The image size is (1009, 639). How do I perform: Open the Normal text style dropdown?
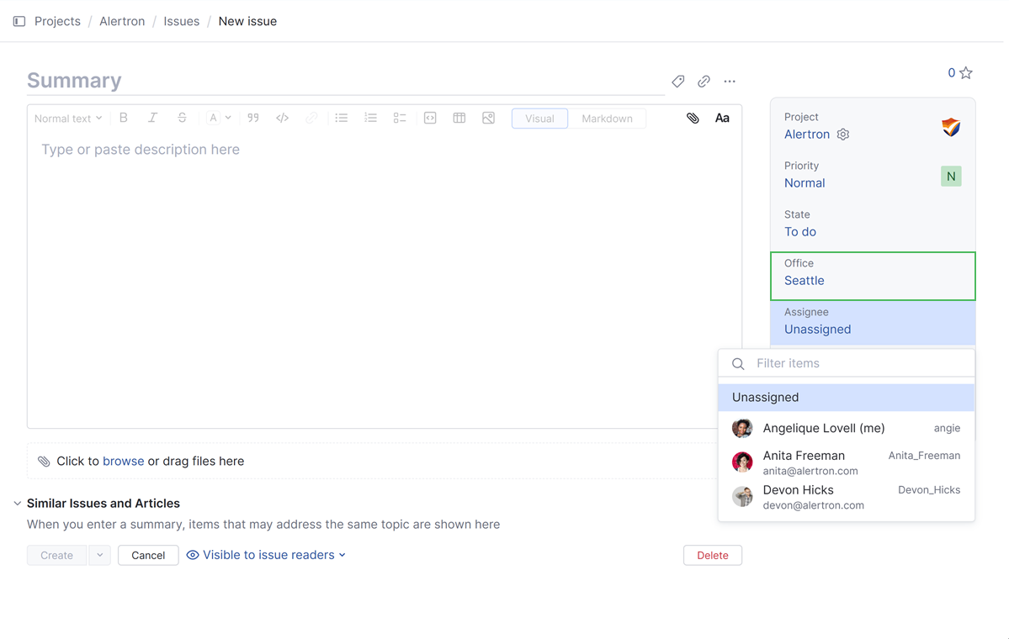(x=68, y=119)
